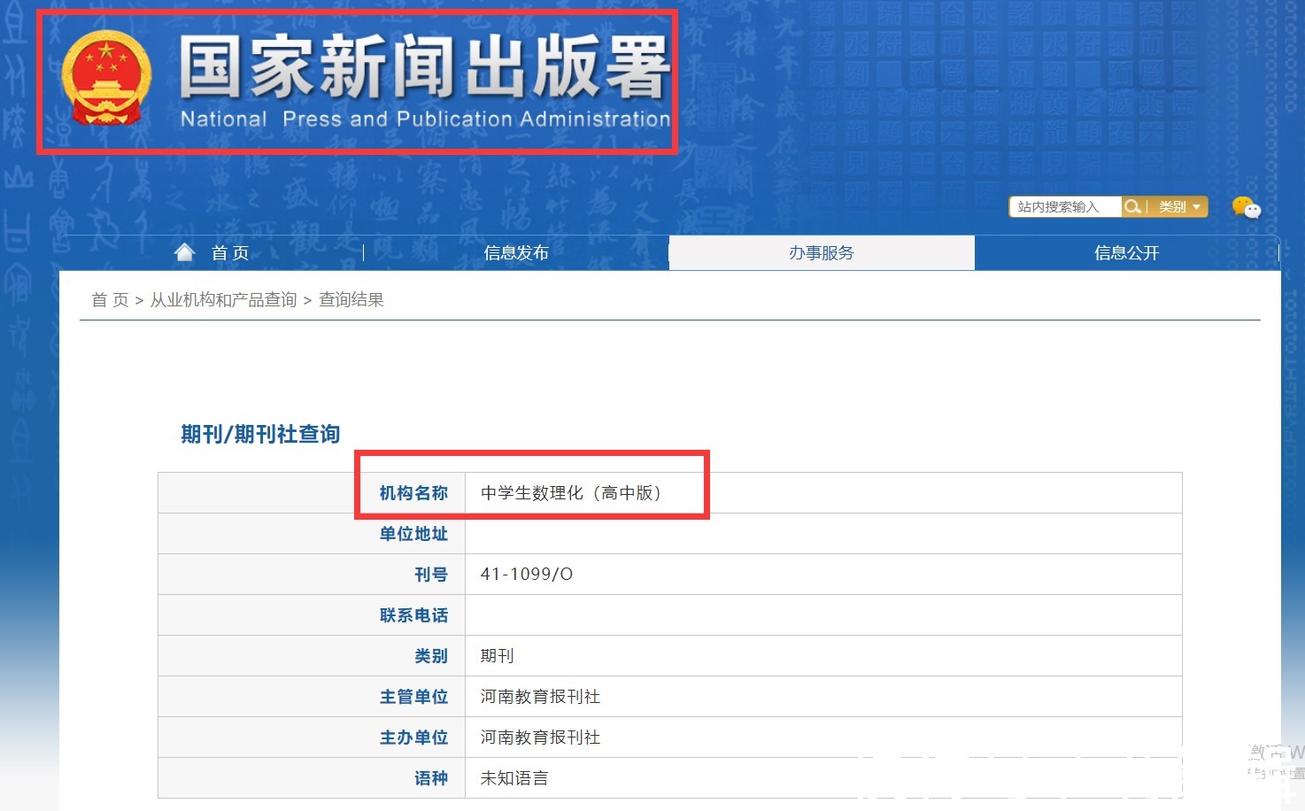
Task: Click the 国家新闻出版署 site title
Action: (423, 66)
